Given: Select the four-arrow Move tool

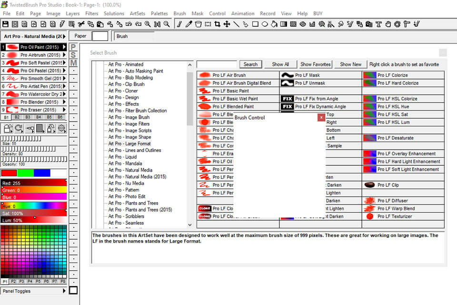Looking at the screenshot, I should coord(227,24).
